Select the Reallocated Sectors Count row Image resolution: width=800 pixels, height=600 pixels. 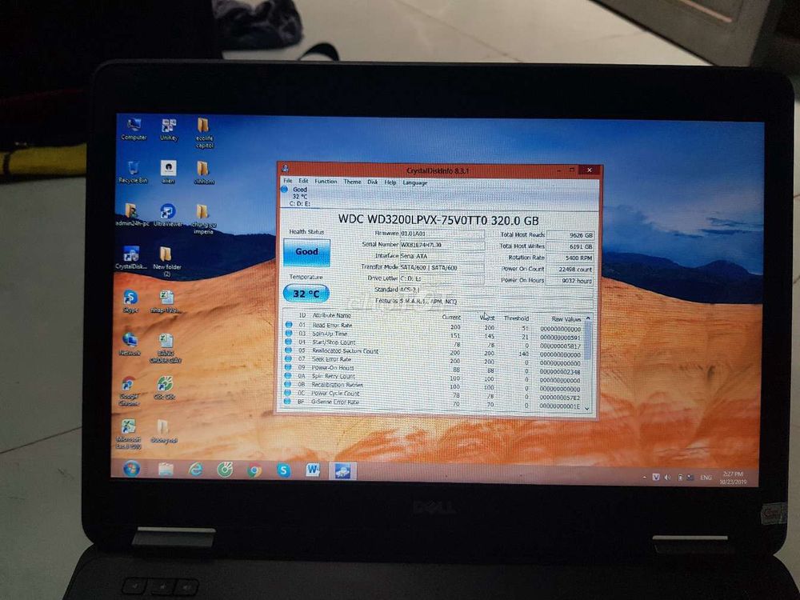click(434, 351)
